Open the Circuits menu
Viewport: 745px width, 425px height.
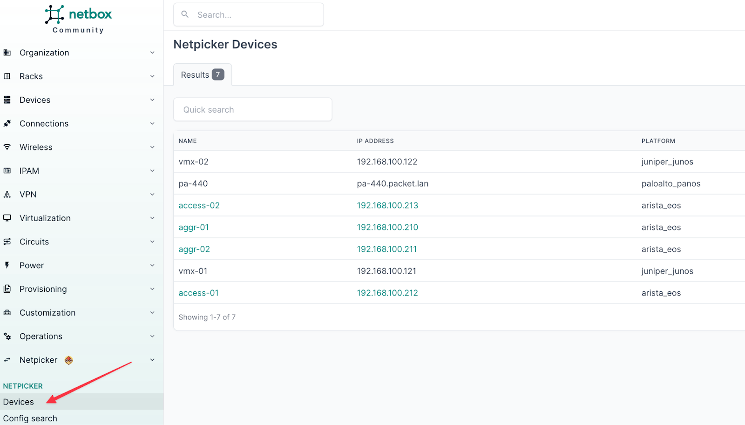(81, 242)
